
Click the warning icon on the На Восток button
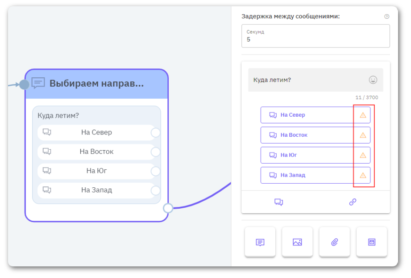click(x=363, y=135)
